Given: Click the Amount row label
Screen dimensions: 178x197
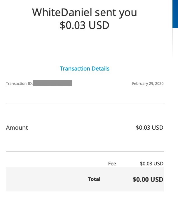Looking at the screenshot, I should click(x=17, y=128).
